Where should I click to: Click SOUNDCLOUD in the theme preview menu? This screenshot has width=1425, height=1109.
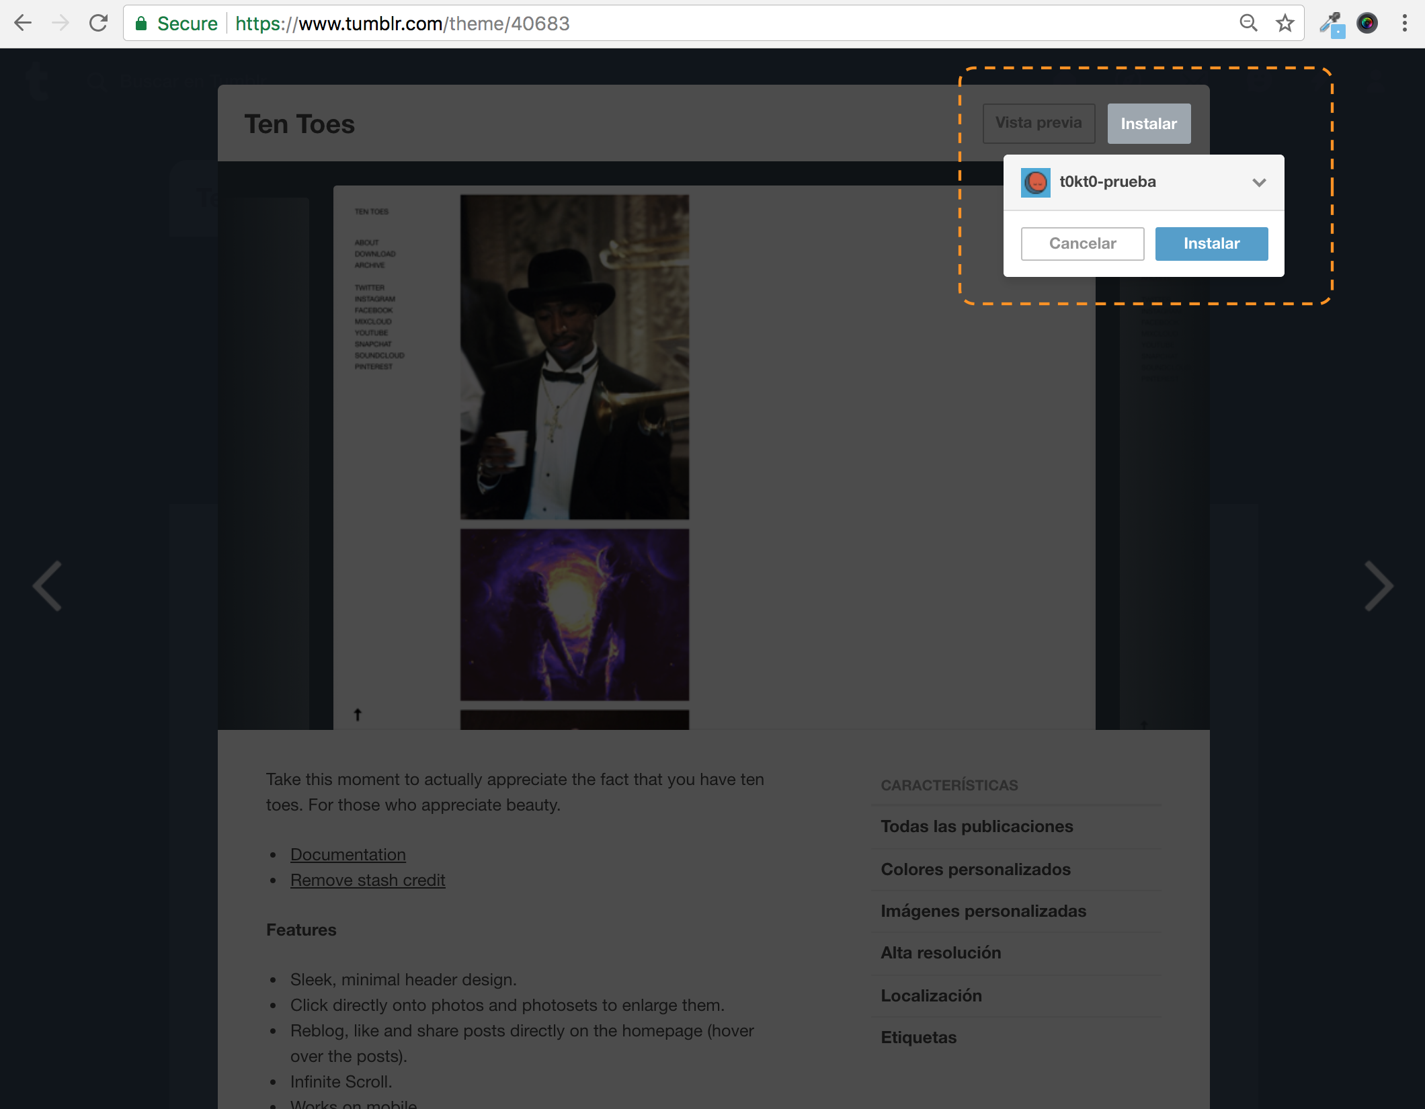[x=380, y=356]
